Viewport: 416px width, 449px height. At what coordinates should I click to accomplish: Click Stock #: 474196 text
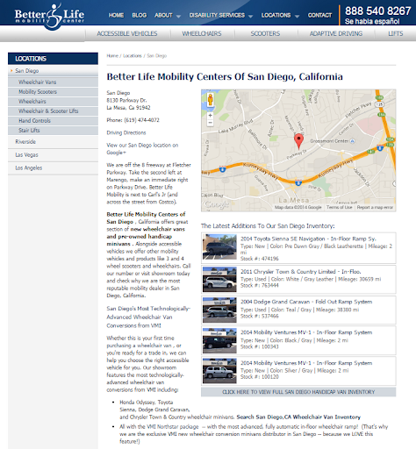point(260,259)
